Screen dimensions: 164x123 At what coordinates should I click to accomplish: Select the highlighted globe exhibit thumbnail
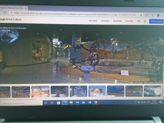click(97, 91)
